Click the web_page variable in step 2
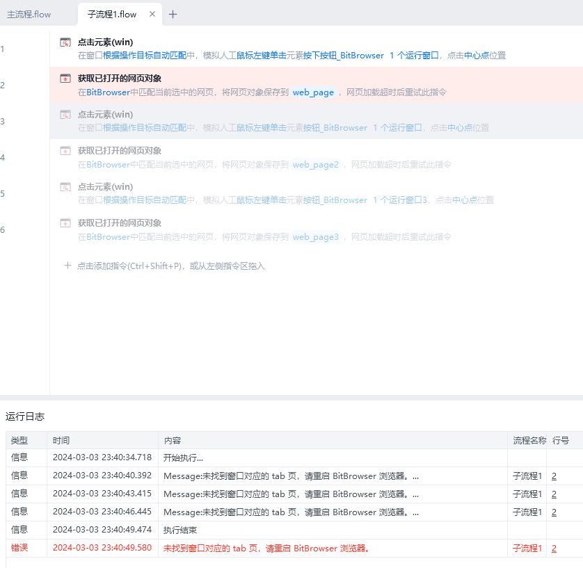Screen dimensions: 583x568 tap(313, 92)
